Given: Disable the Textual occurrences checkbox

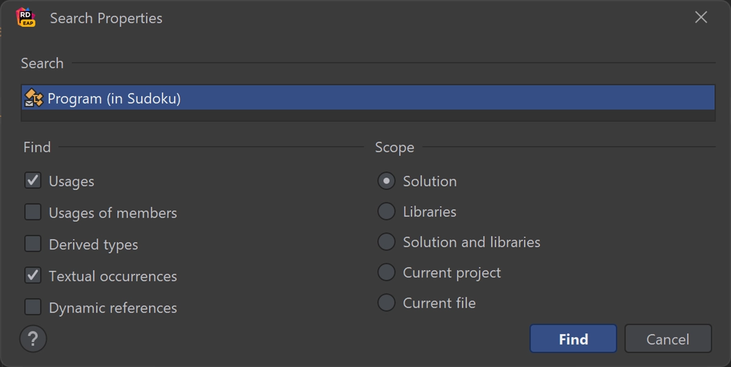Looking at the screenshot, I should tap(33, 276).
